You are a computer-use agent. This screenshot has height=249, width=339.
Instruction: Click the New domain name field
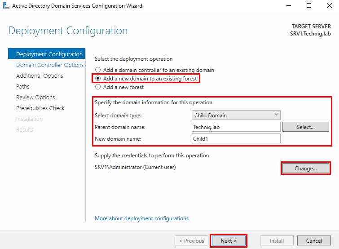coord(236,138)
